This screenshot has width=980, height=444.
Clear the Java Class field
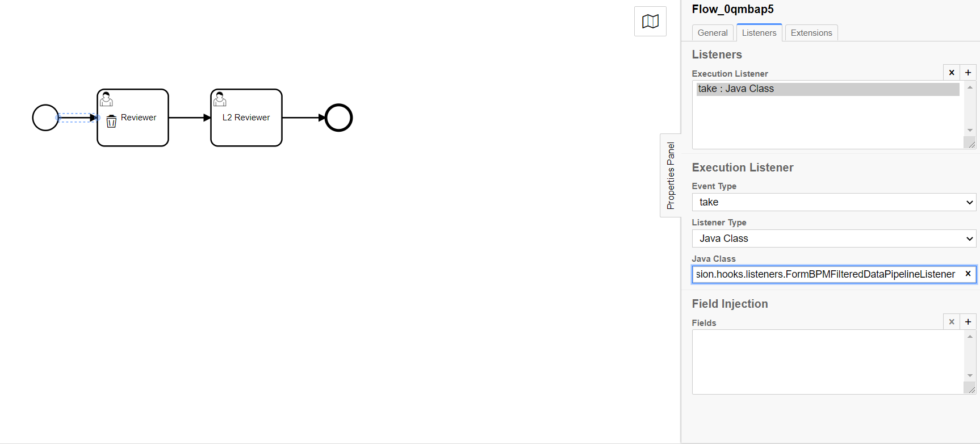(x=968, y=274)
